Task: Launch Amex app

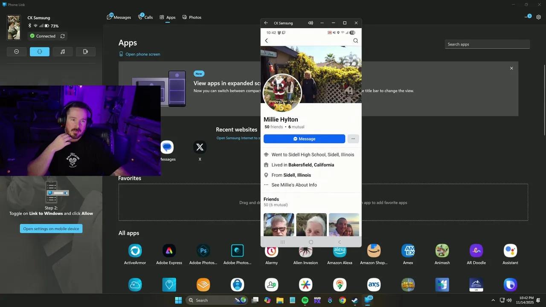Action: pyautogui.click(x=408, y=251)
